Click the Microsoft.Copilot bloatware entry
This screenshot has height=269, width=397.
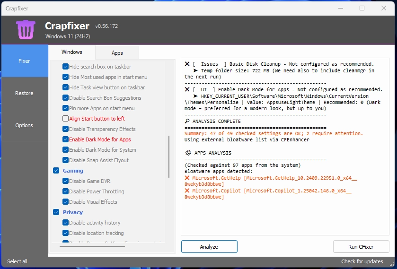(x=268, y=194)
